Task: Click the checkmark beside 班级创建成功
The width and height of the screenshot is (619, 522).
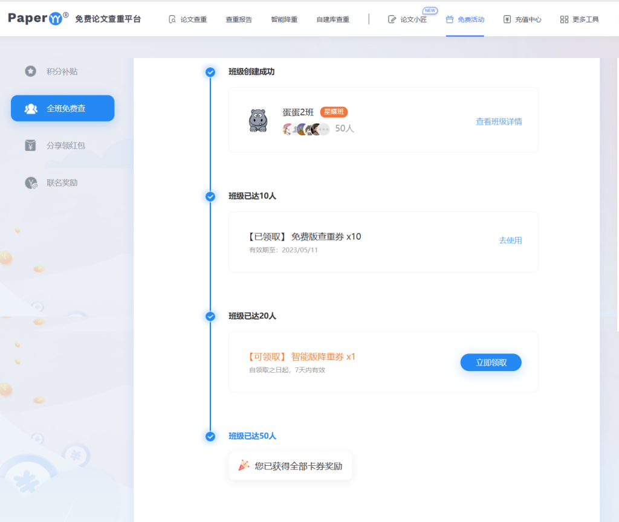Action: pyautogui.click(x=210, y=72)
